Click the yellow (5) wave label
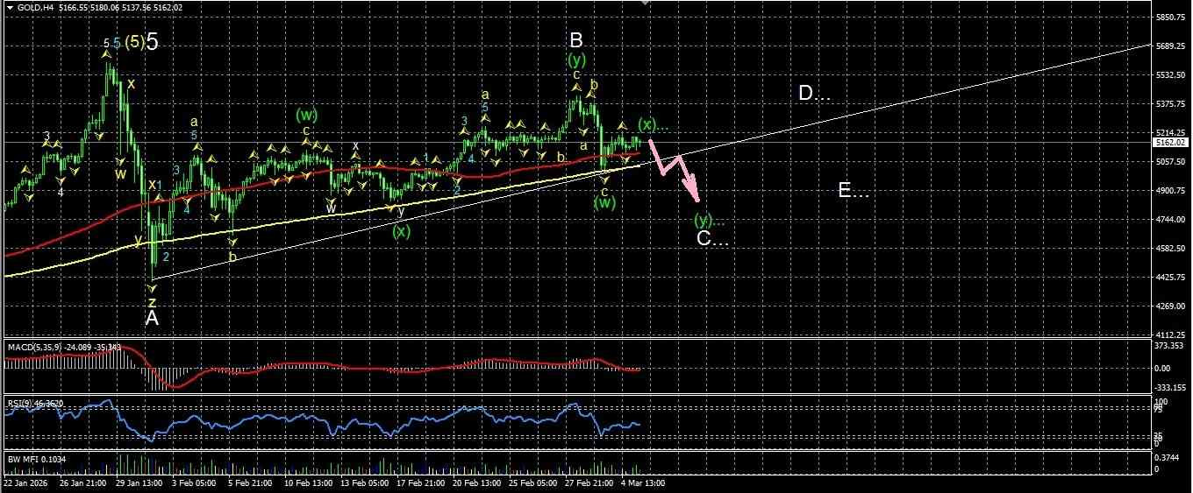The image size is (1193, 493). coord(134,41)
